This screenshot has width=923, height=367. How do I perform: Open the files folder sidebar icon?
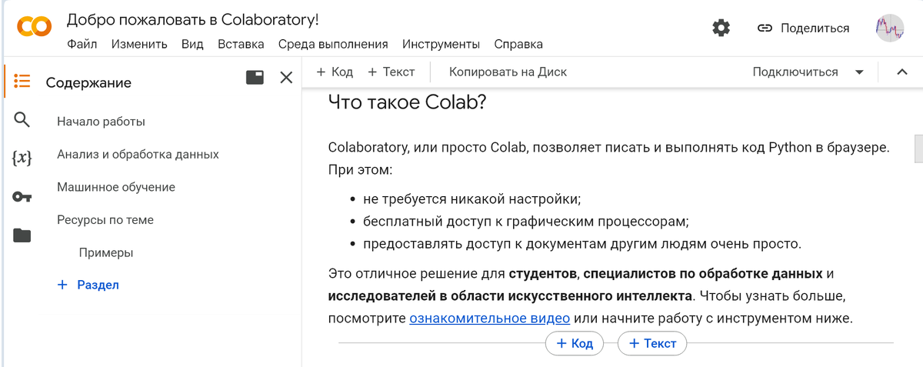[x=22, y=235]
